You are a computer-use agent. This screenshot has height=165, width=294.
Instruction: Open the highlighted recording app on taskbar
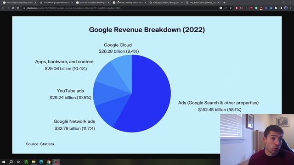(x=56, y=162)
